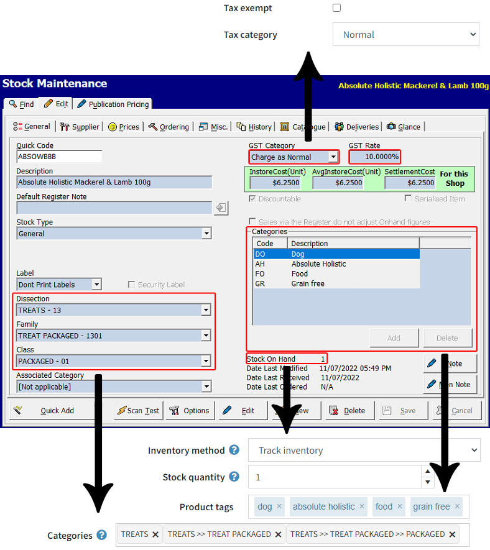Screen dimensions: 490x550
Task: Remove the 'dog' product tag
Action: point(279,506)
